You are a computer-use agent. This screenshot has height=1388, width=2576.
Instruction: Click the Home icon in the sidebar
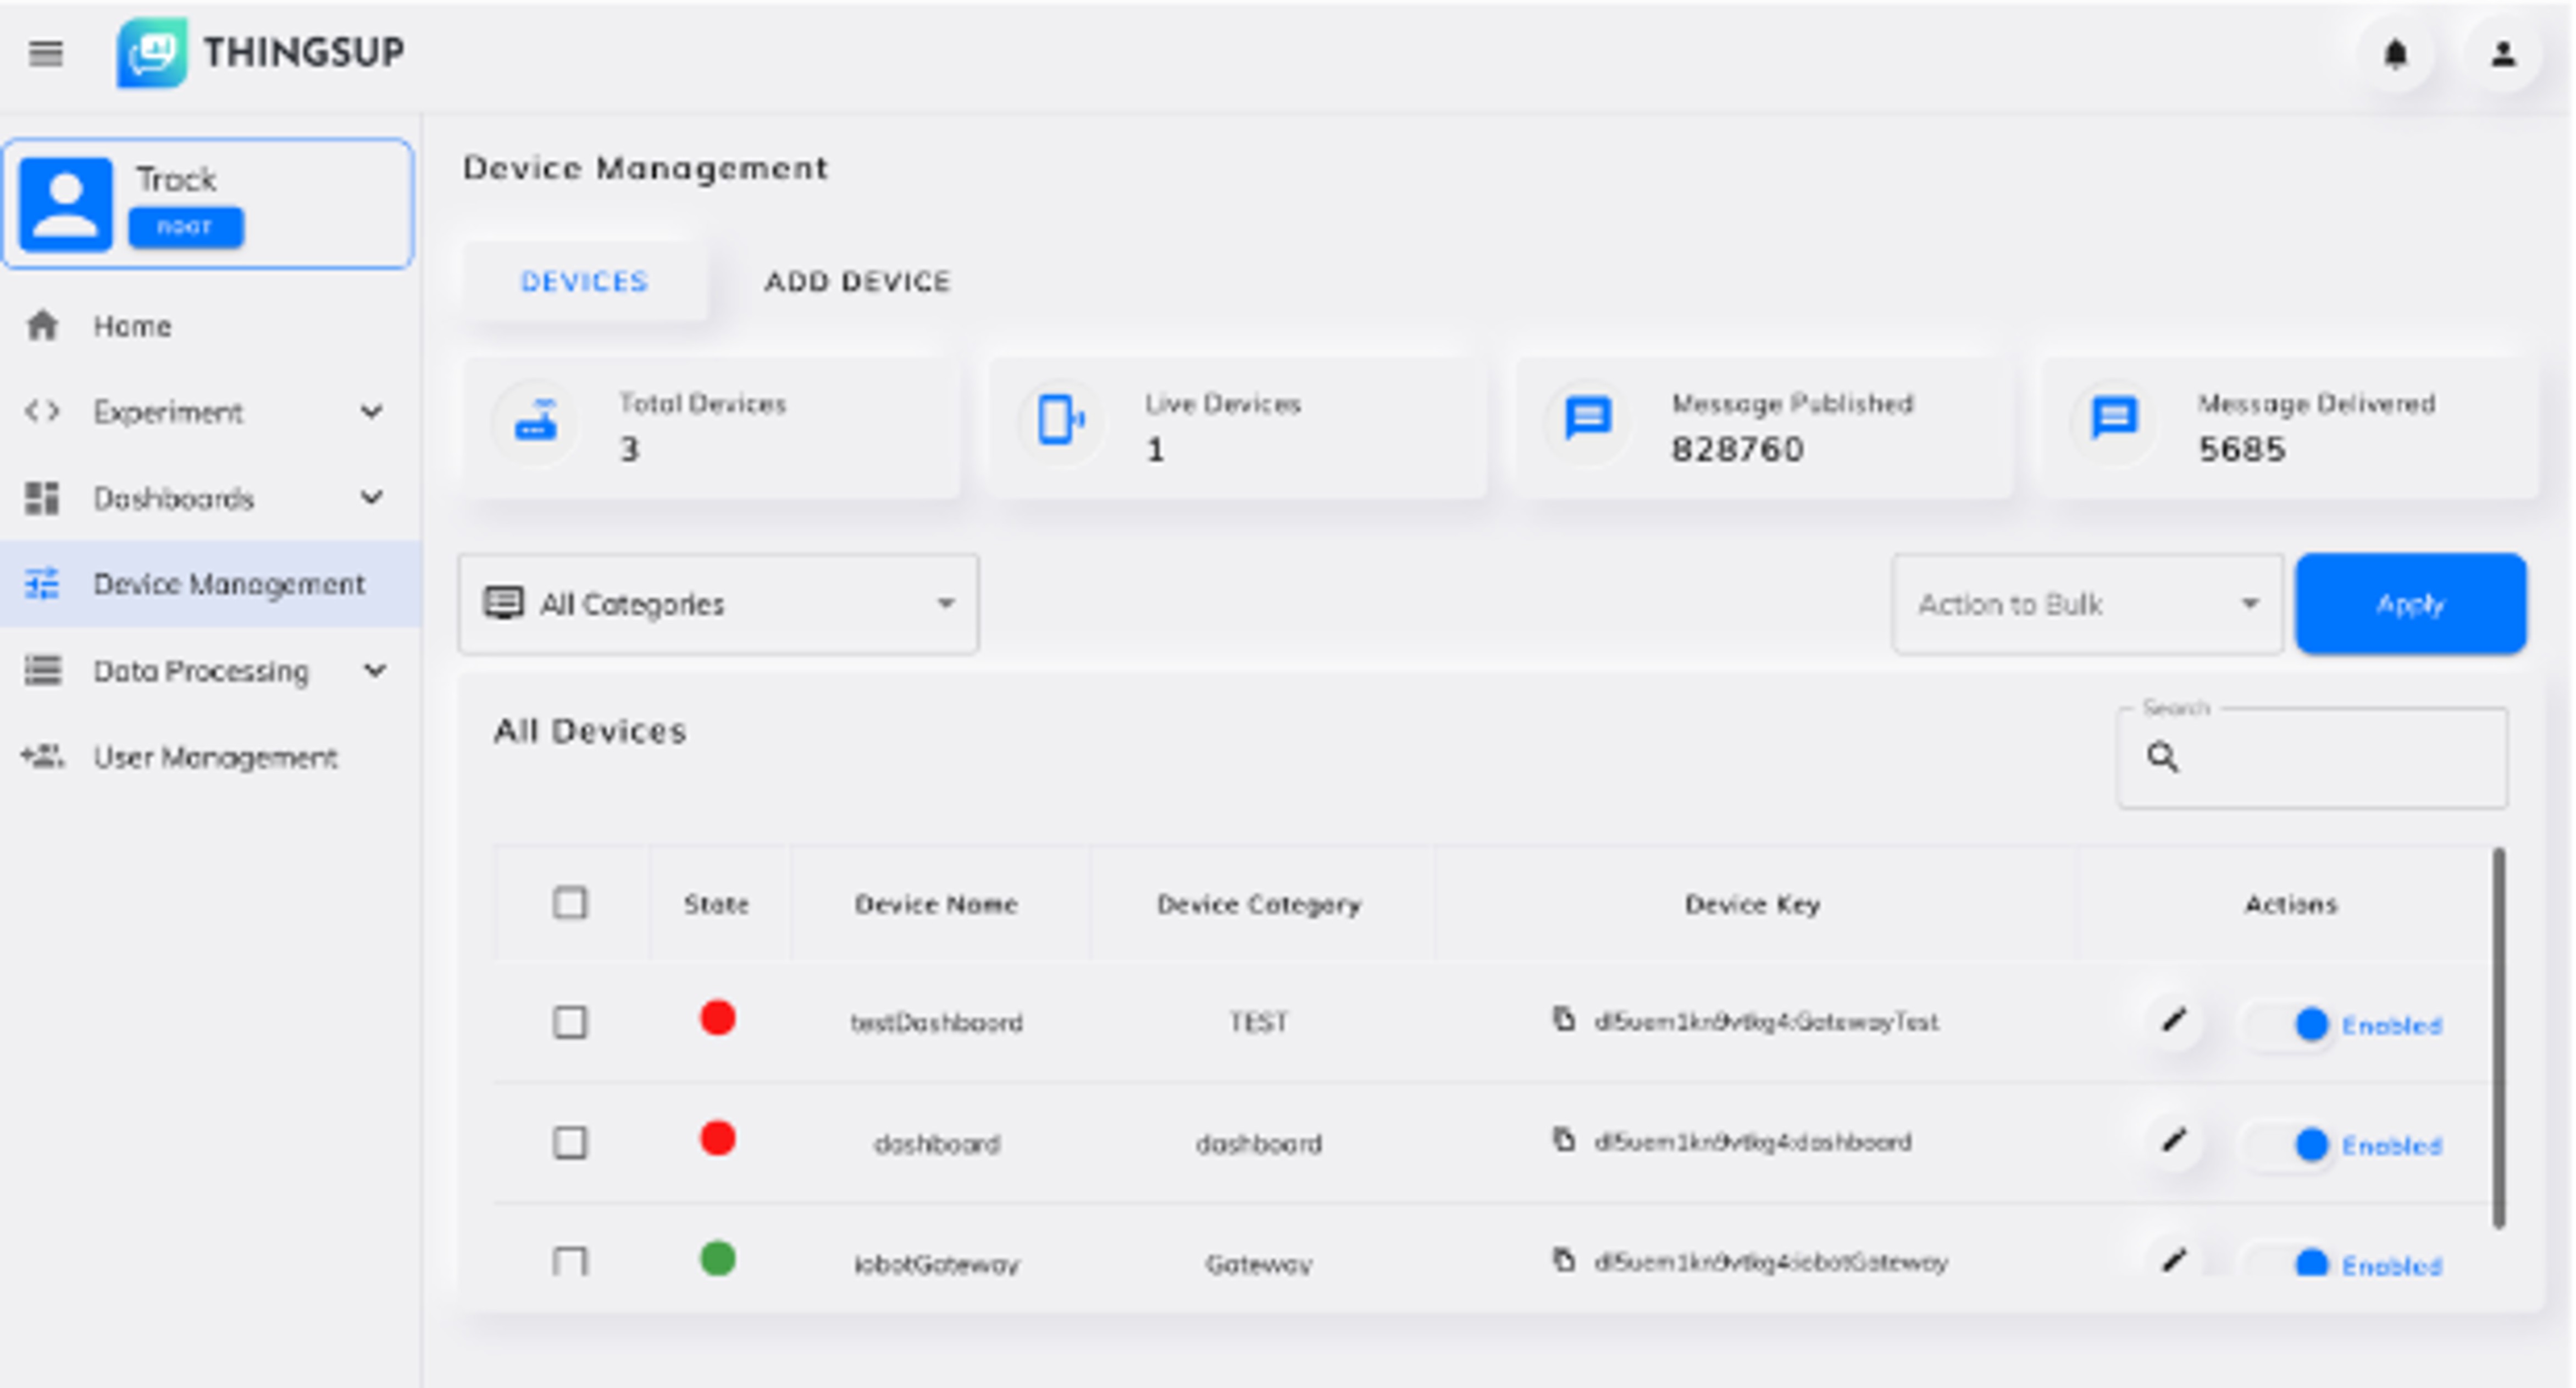[43, 325]
